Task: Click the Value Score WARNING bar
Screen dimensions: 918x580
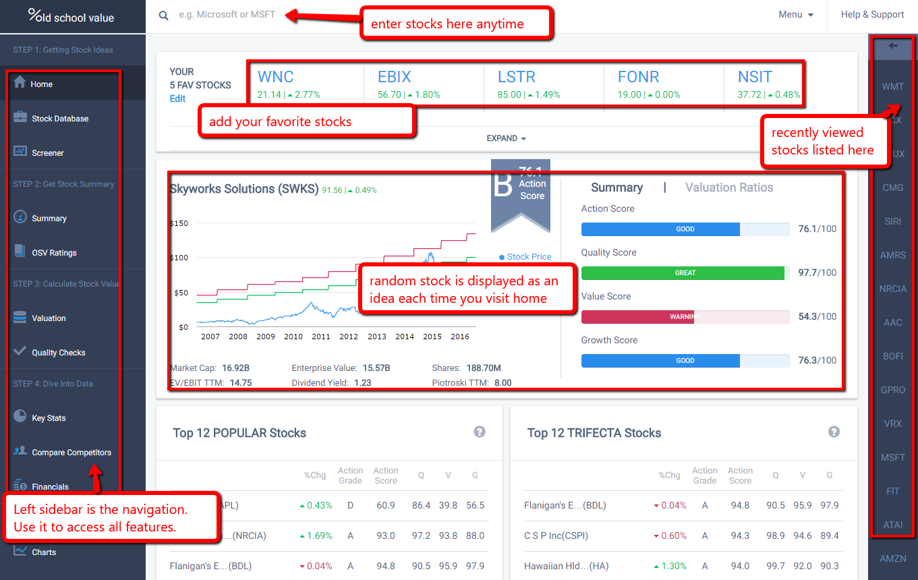Action: 685,317
